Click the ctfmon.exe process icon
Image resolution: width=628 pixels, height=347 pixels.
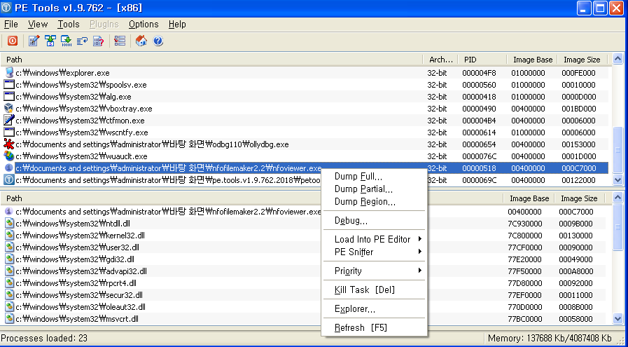(x=9, y=120)
